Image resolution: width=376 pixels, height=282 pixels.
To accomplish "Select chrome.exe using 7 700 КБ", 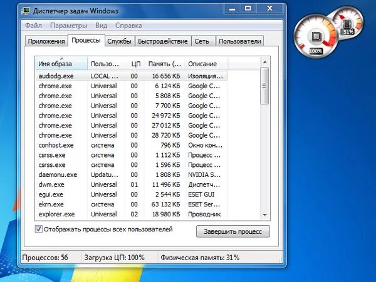I will [x=132, y=106].
